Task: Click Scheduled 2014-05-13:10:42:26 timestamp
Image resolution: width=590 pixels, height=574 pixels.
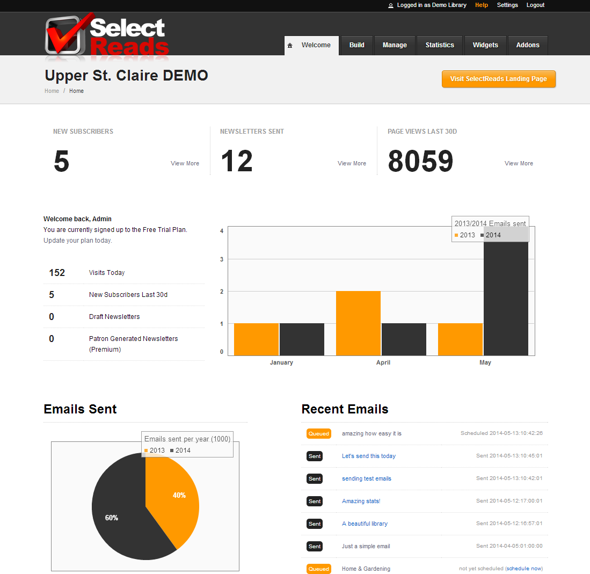Action: 501,433
